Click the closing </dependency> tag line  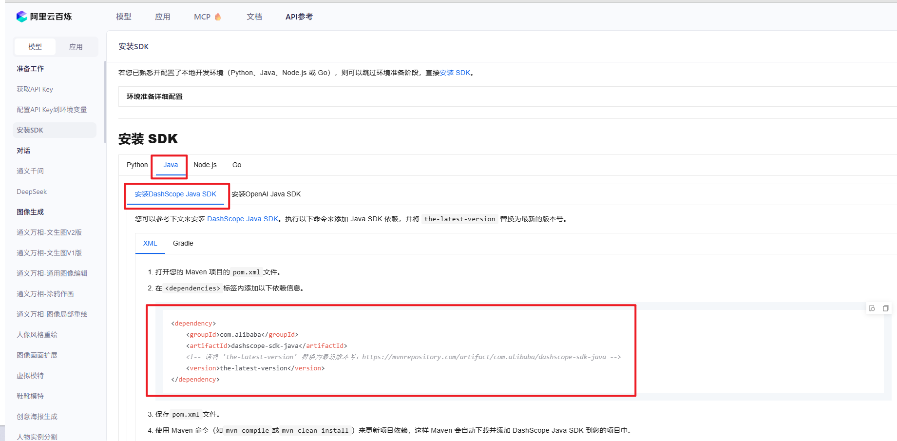pos(195,379)
